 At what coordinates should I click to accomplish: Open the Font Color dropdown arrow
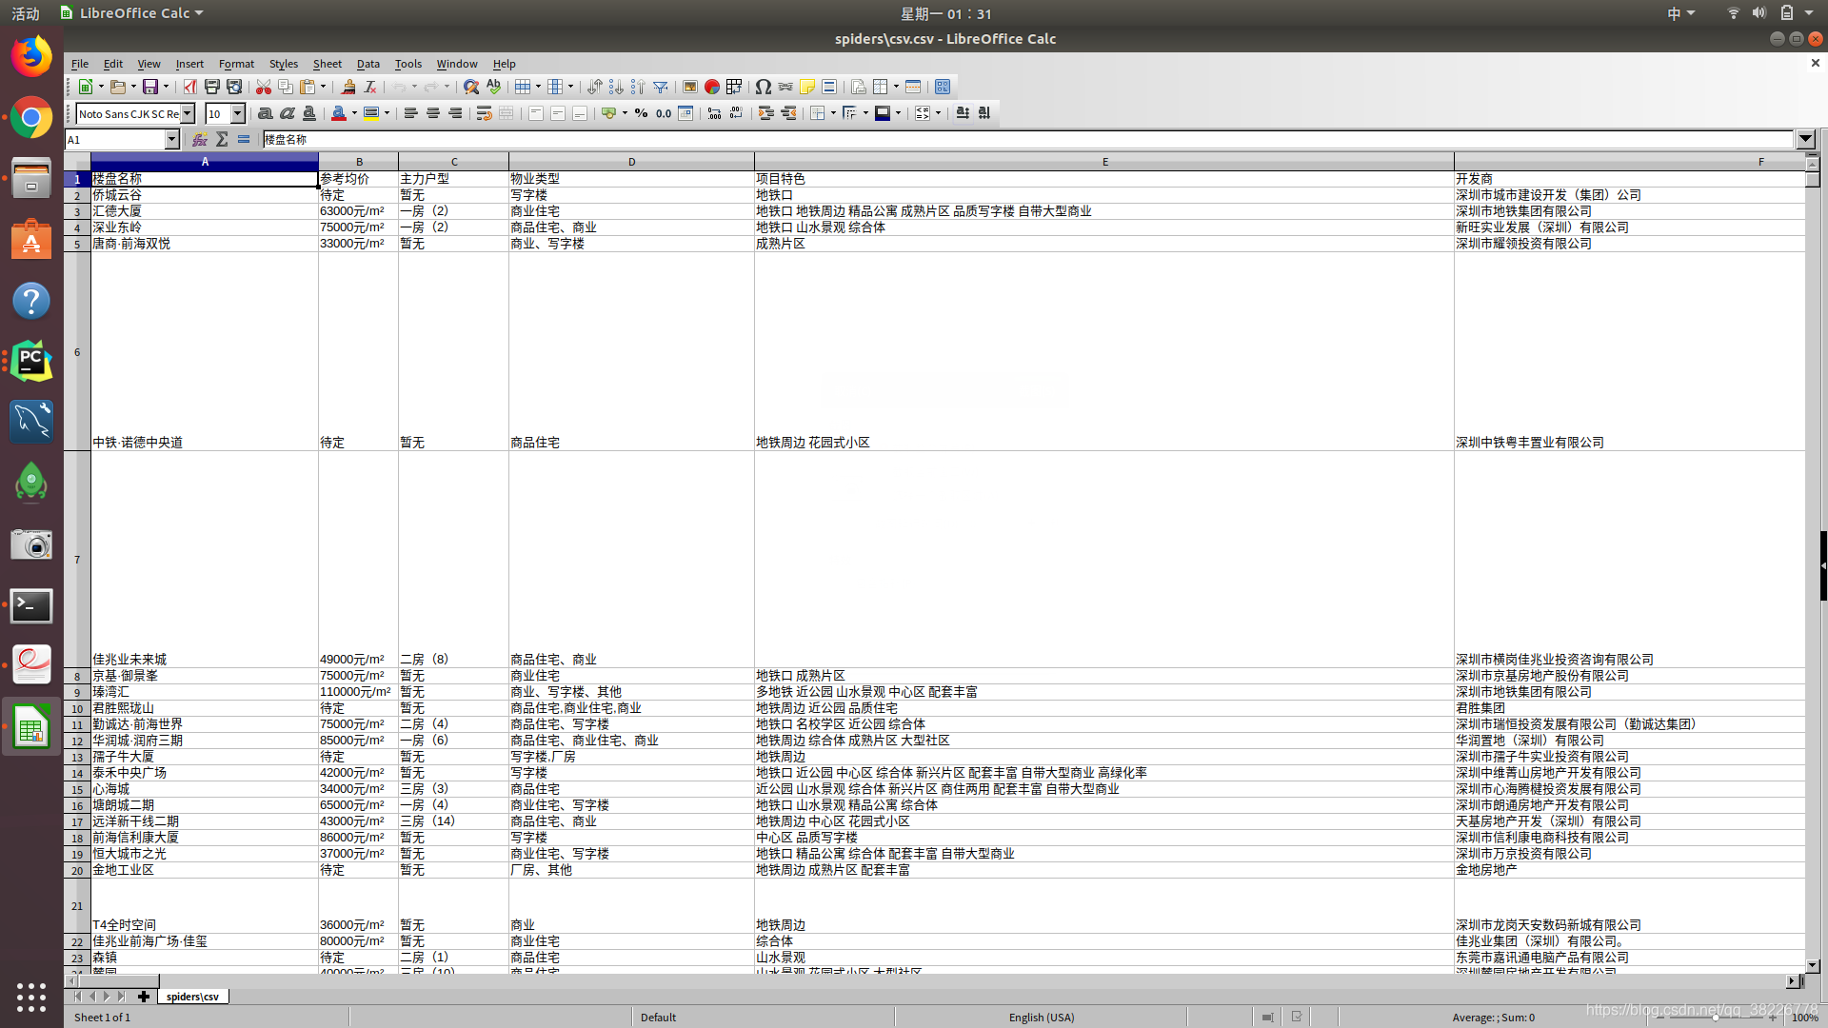point(354,113)
